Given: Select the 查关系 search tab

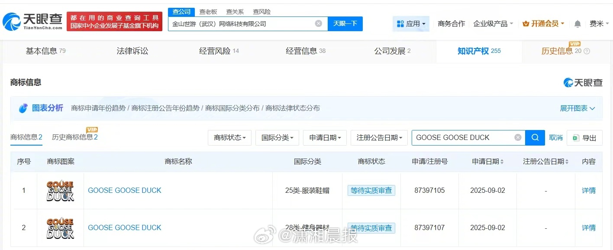Looking at the screenshot, I should [235, 12].
